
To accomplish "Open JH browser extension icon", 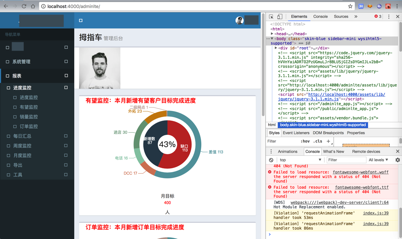I will (x=361, y=6).
